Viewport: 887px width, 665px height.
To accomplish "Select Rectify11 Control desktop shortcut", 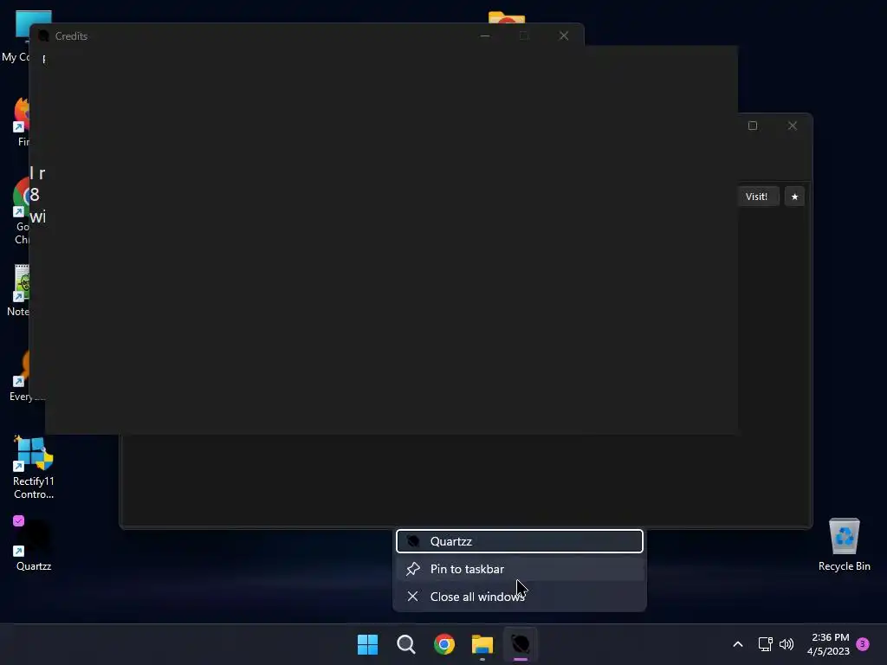I will [x=34, y=468].
